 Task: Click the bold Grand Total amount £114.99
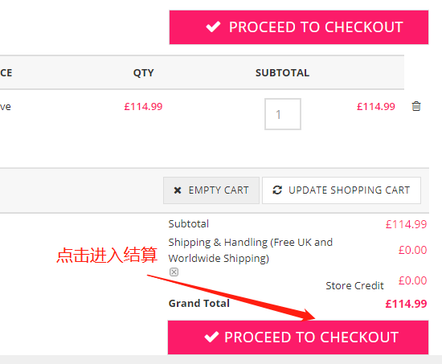(406, 304)
